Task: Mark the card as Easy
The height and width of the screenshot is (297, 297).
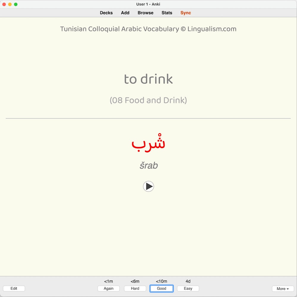Action: click(188, 288)
